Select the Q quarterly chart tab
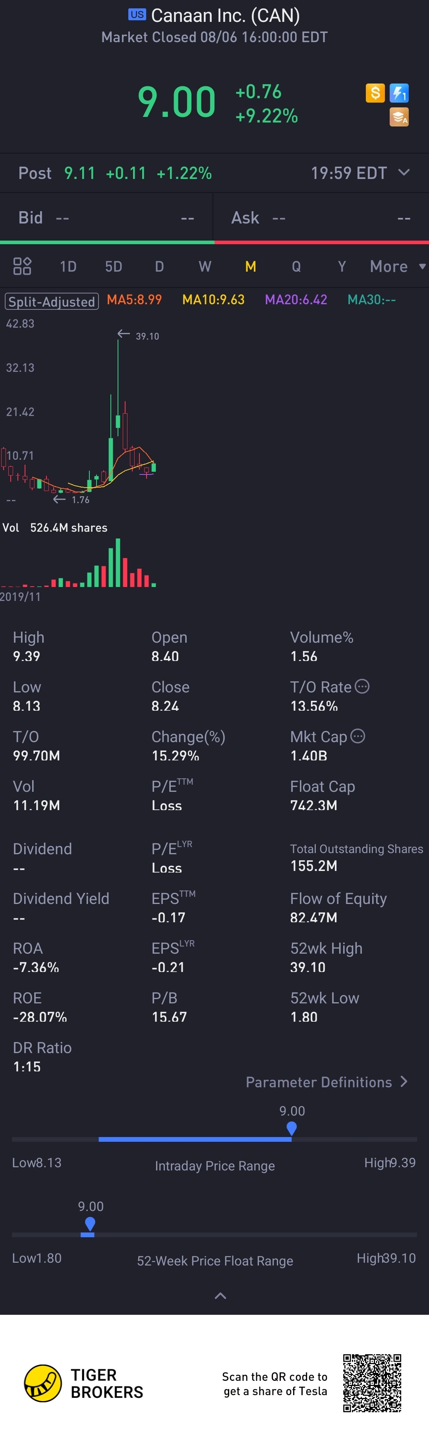The height and width of the screenshot is (1452, 429). 296,266
